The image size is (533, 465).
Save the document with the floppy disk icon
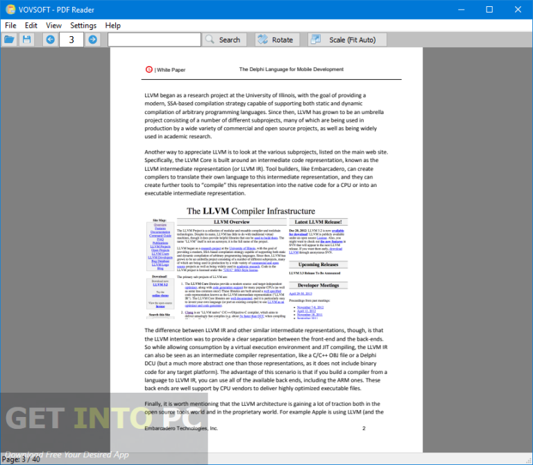[x=26, y=40]
